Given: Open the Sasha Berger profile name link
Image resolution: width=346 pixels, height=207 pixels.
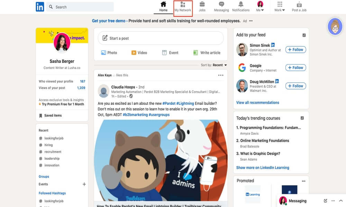Looking at the screenshot, I should [62, 61].
